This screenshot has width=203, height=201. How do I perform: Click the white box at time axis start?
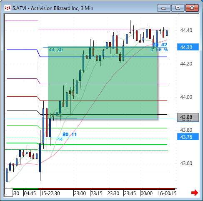point(9,193)
